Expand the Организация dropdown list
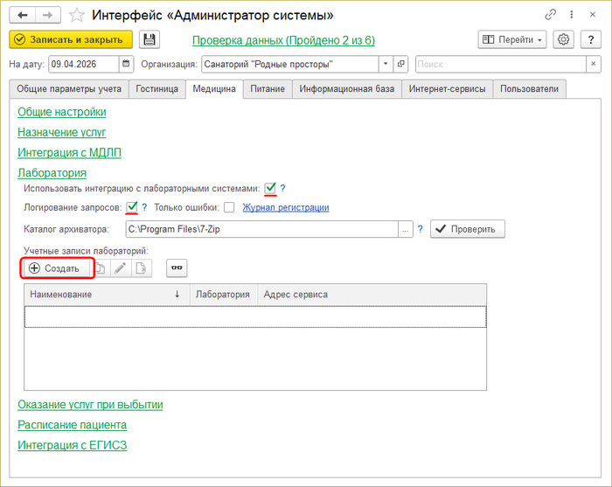Viewport: 612px width, 487px height. coord(386,64)
